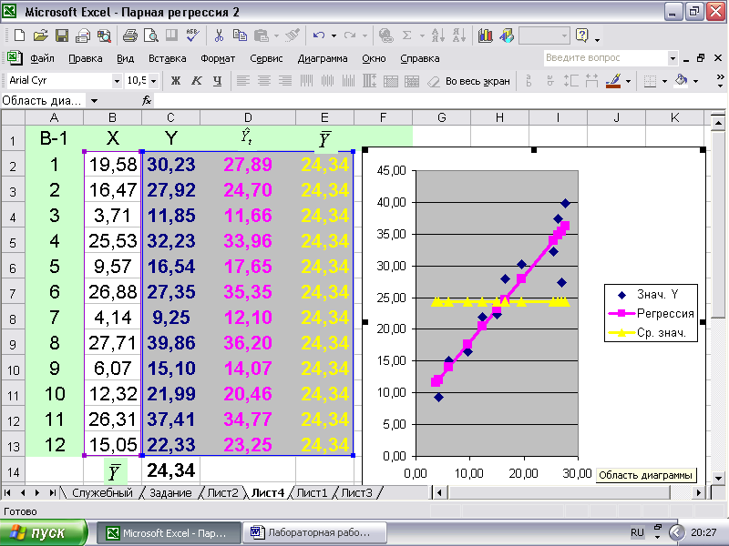Insert a hyperlink using the globe icon
The image size is (729, 546).
point(385,35)
